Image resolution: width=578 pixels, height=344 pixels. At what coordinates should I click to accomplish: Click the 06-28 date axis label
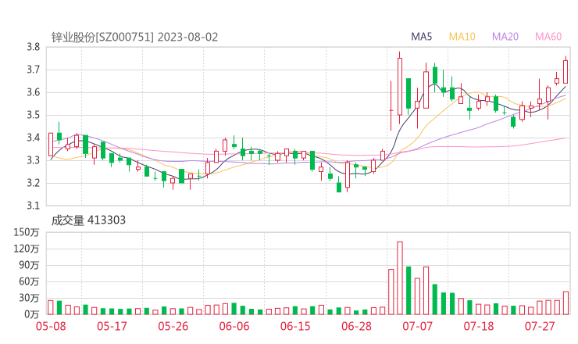pyautogui.click(x=356, y=326)
